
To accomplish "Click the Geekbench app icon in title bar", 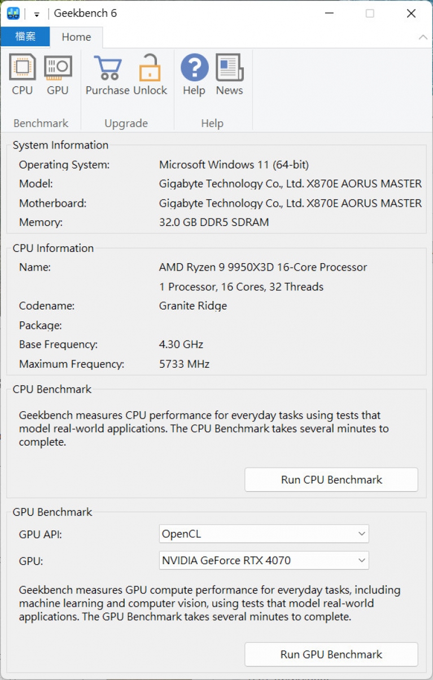I will click(x=13, y=13).
